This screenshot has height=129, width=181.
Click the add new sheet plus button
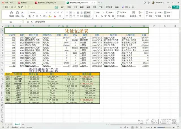point(23,124)
